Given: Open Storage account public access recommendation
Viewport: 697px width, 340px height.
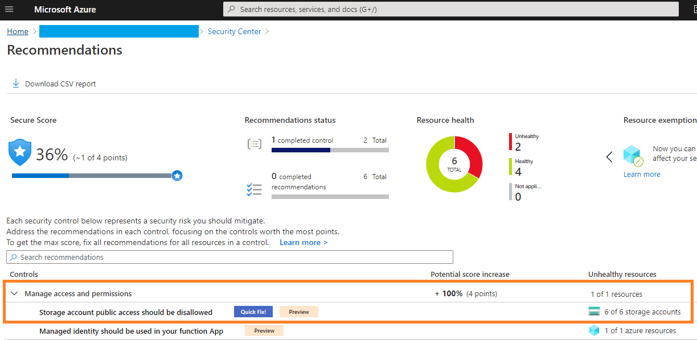Looking at the screenshot, I should (126, 312).
